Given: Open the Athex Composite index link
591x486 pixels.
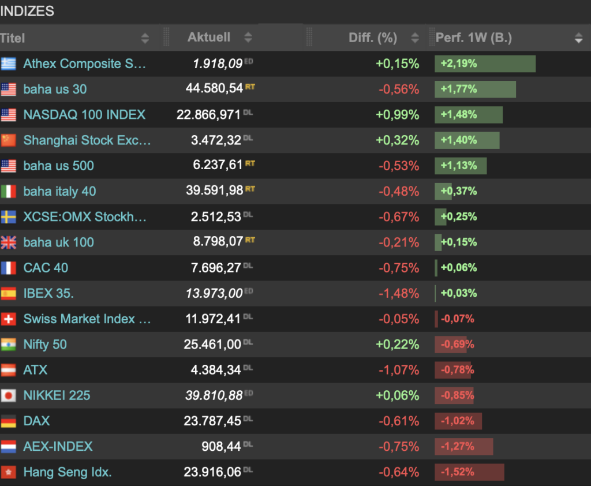Looking at the screenshot, I should (x=84, y=63).
